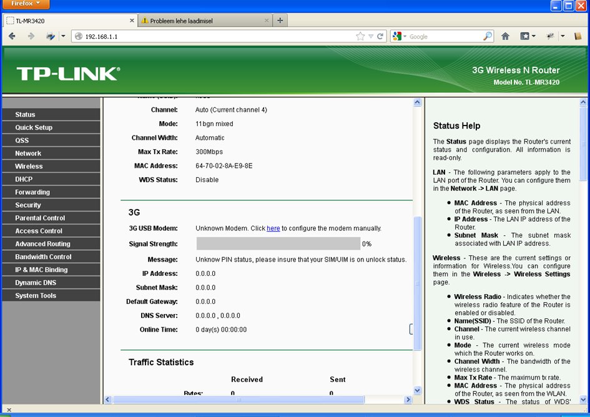Click the 'Model No. TL-MR3420' text
Screen dimensions: 590x417
tap(526, 82)
